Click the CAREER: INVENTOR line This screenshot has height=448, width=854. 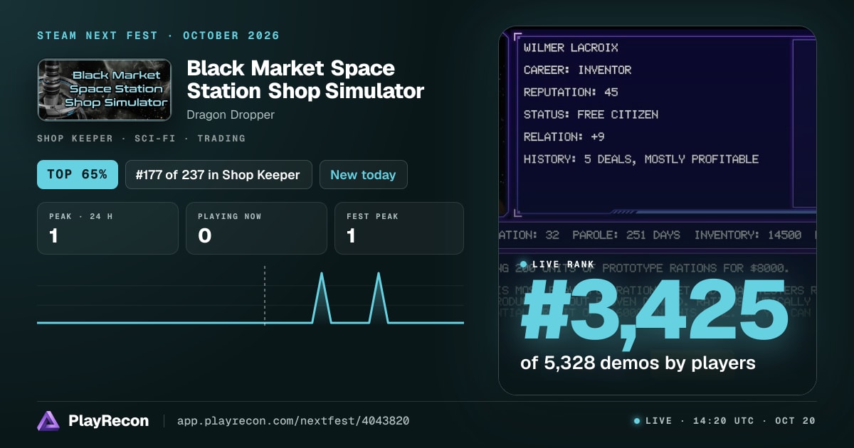click(x=577, y=70)
